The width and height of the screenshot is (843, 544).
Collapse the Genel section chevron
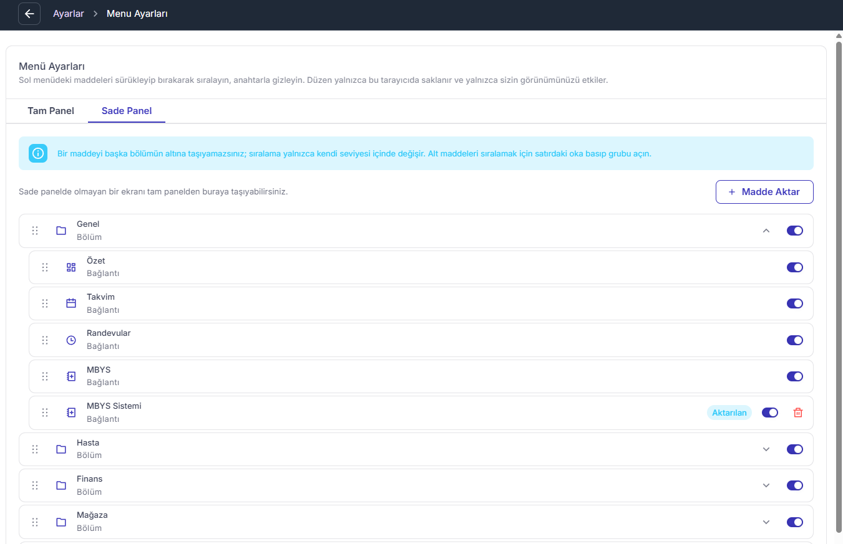766,231
